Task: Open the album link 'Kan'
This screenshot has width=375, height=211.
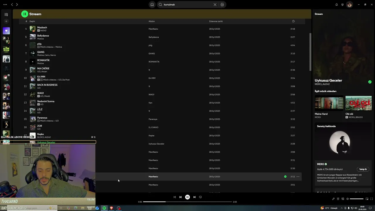Action: click(x=150, y=103)
